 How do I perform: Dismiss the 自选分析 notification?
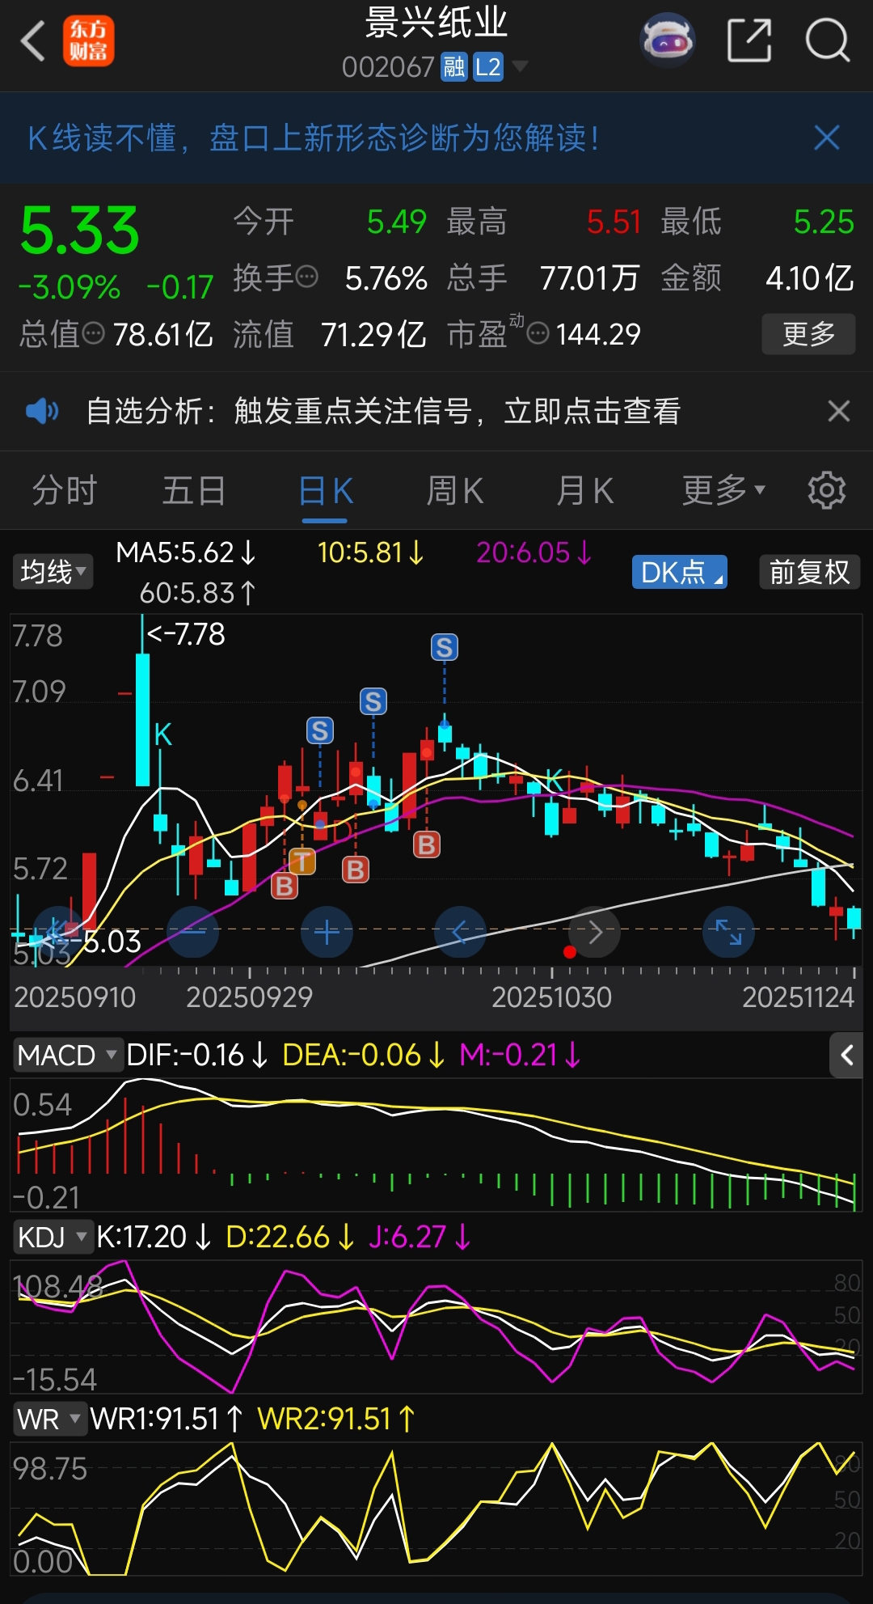(x=839, y=411)
